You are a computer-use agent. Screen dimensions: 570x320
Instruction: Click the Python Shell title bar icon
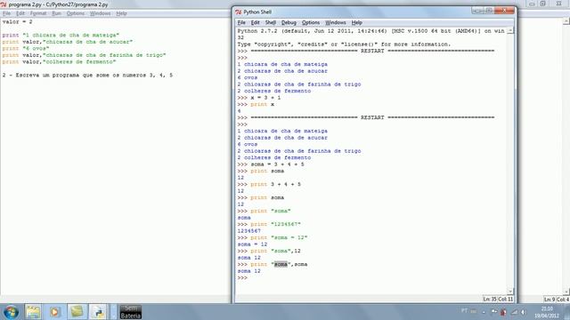(x=239, y=12)
